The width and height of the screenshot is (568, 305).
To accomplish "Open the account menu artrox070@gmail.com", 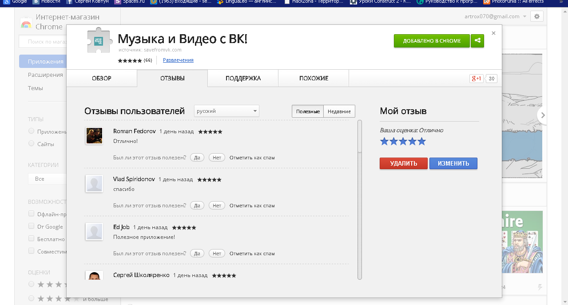I will pos(495,16).
